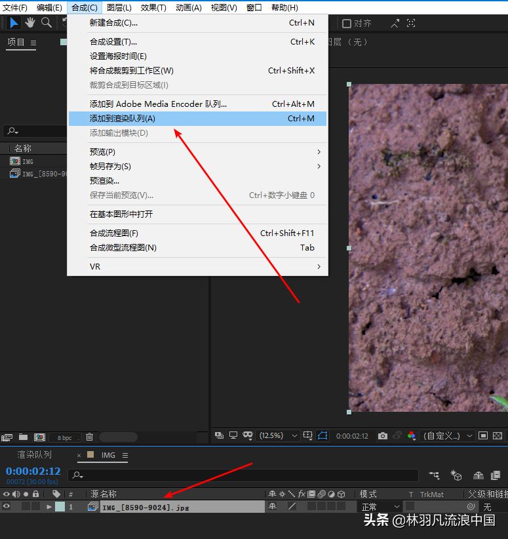Expand layer 1 properties with the triangle
This screenshot has width=508, height=539.
(49, 506)
